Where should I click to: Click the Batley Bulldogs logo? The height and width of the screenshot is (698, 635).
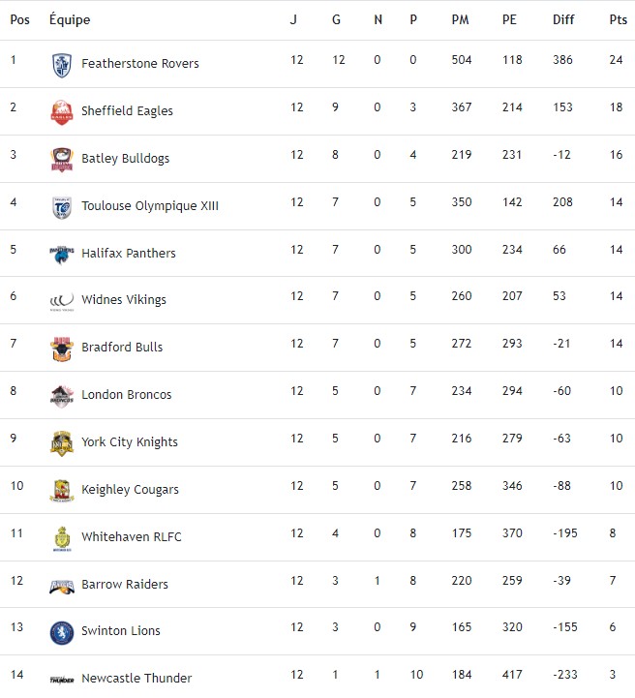point(62,160)
